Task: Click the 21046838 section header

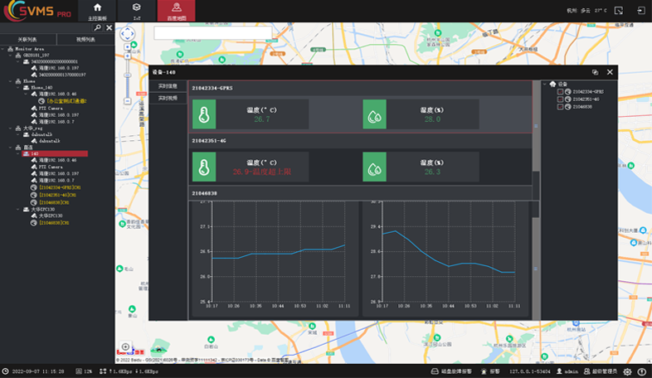Action: tap(360, 193)
